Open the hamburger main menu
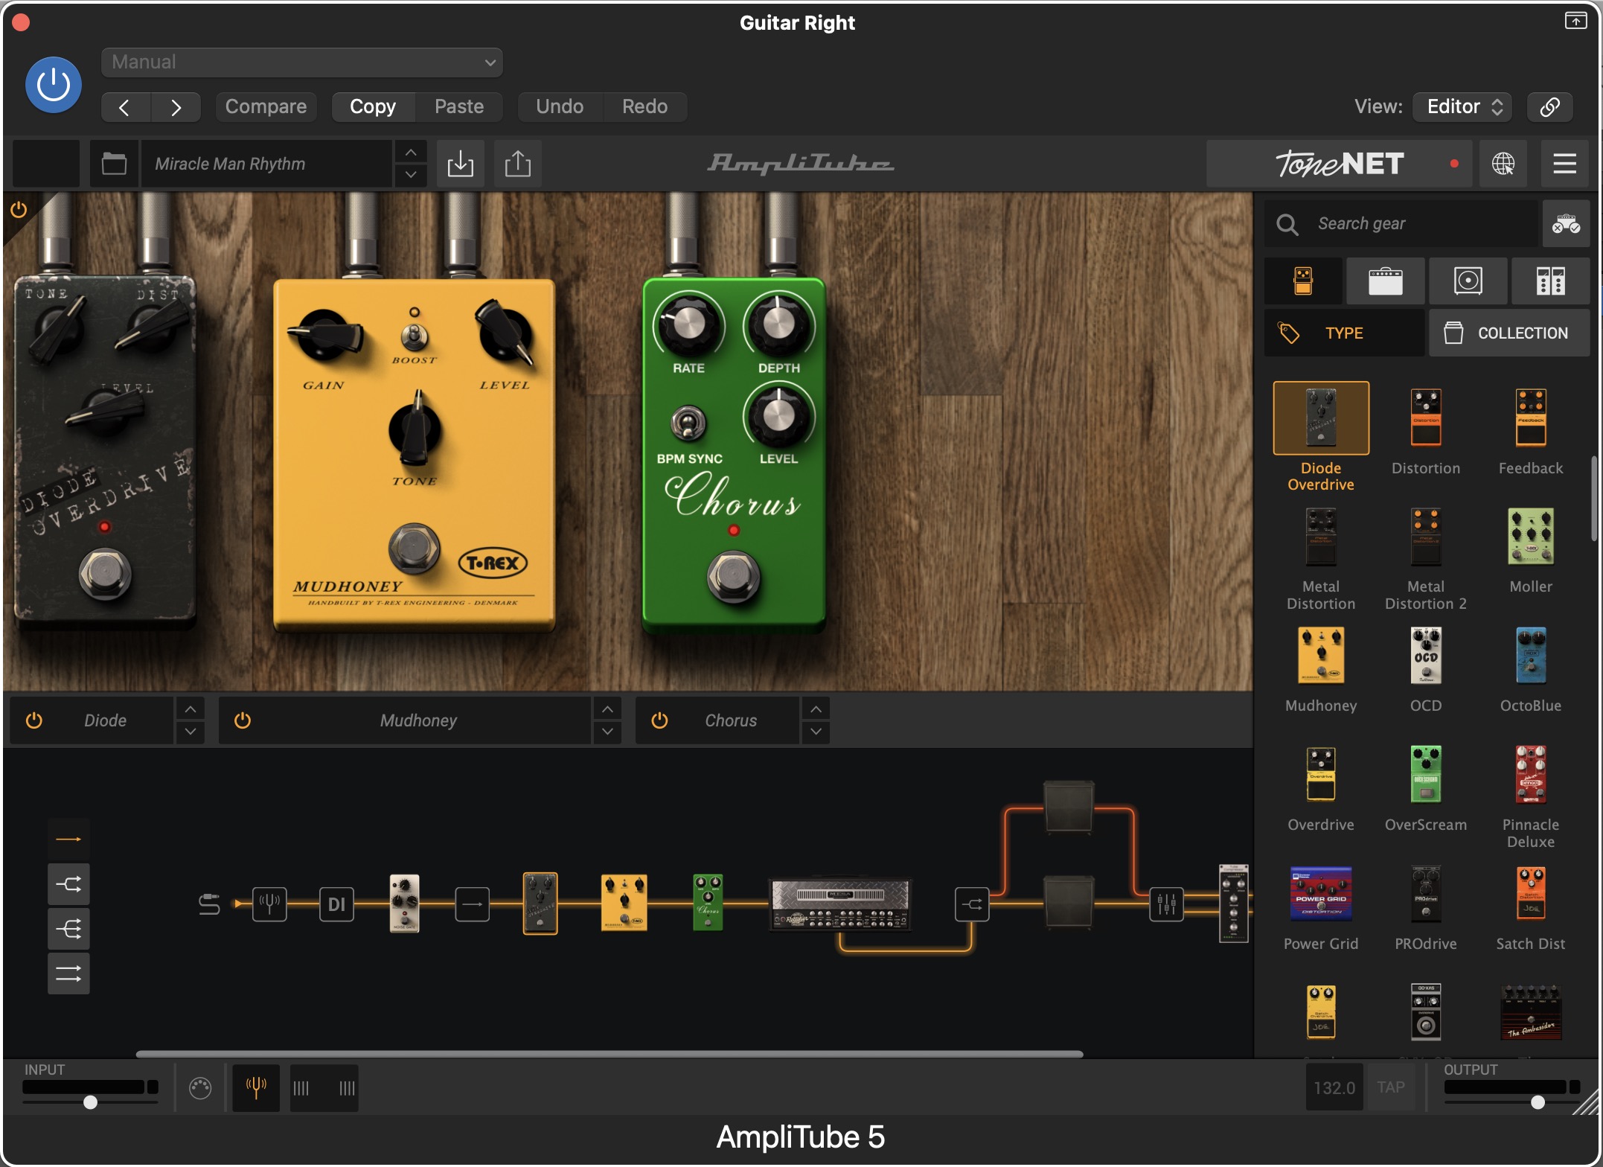The width and height of the screenshot is (1603, 1167). click(1564, 163)
